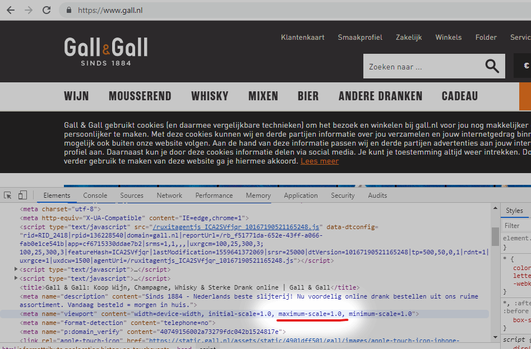Open the MOUSSEREND category menu
This screenshot has height=349, width=531.
[x=140, y=96]
